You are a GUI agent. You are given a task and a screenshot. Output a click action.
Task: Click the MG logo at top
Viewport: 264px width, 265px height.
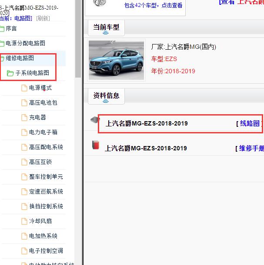pos(100,3)
